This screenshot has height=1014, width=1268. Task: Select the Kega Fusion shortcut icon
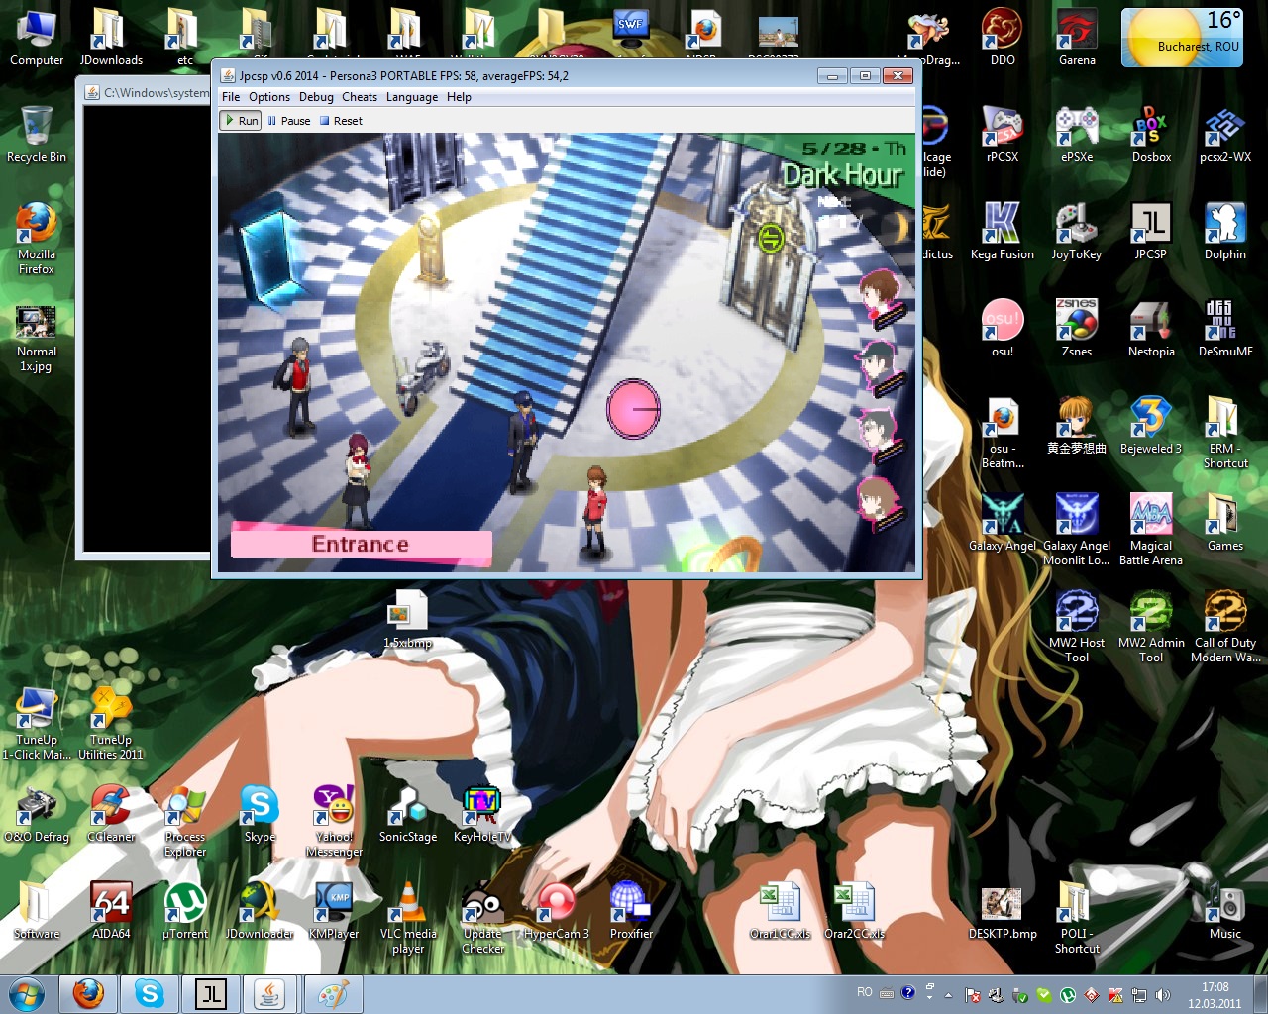tap(1002, 226)
